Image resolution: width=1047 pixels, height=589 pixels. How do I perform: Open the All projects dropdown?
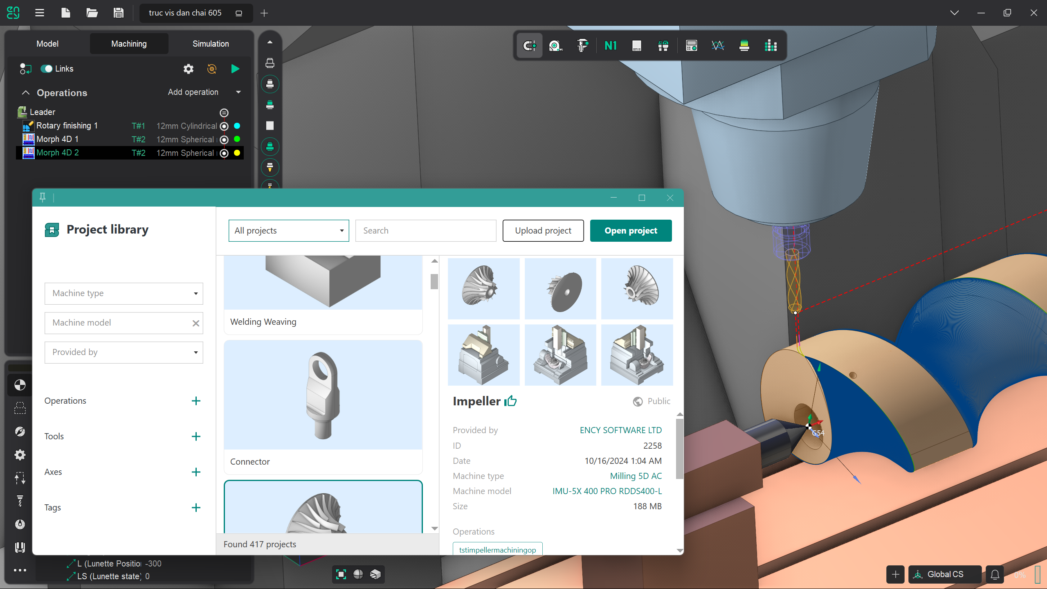click(x=289, y=231)
